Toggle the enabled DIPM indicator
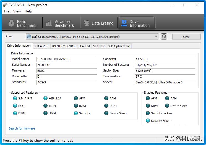 pos(148,106)
